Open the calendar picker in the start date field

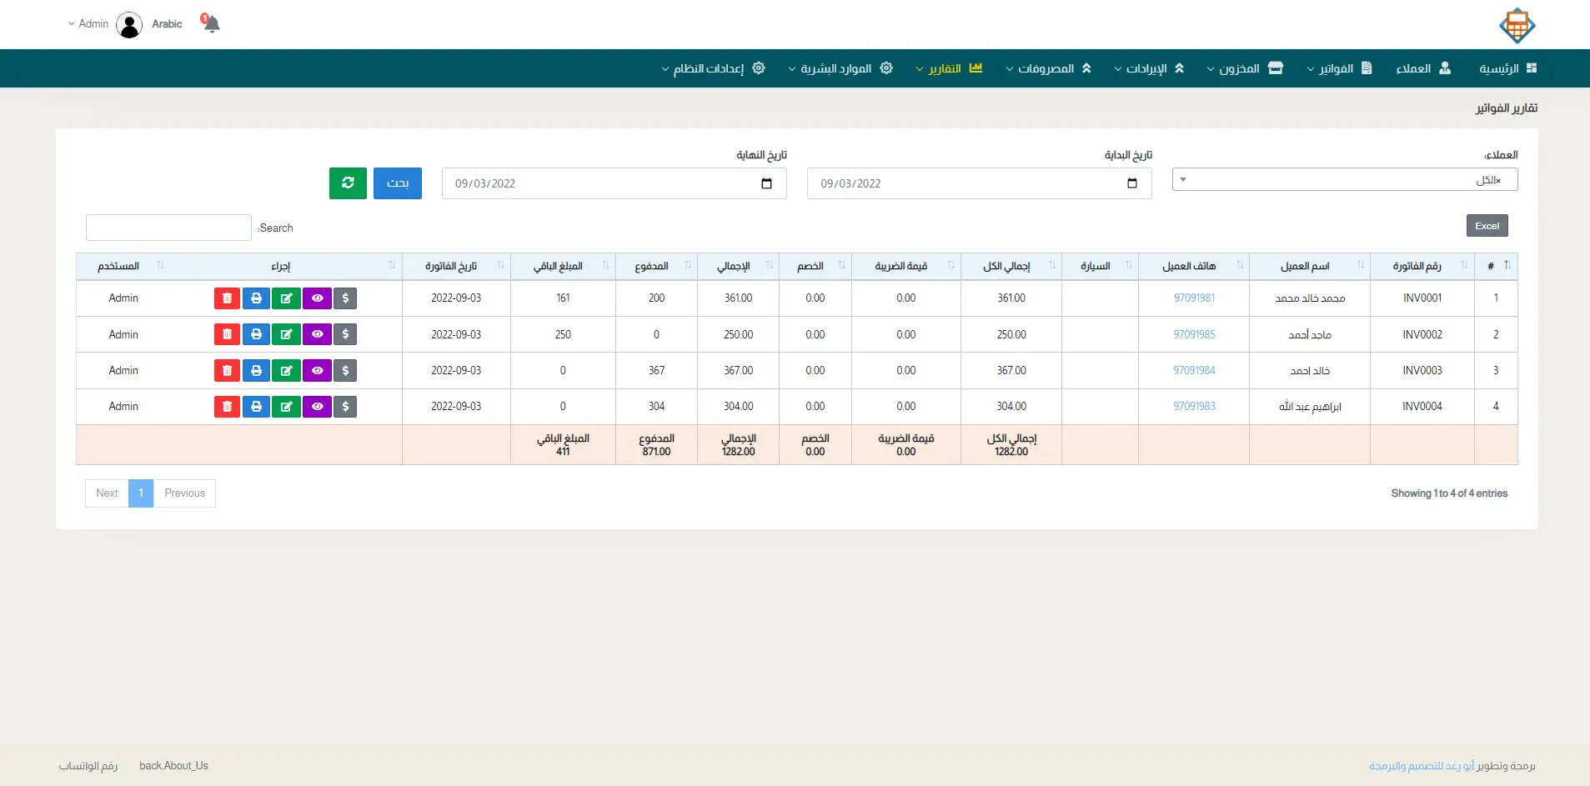tap(1131, 183)
